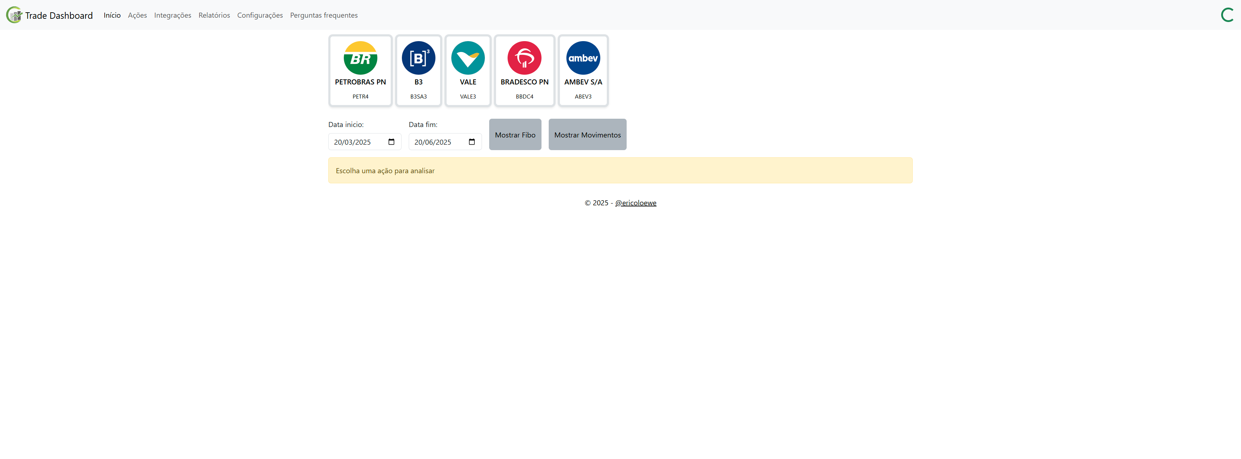Image resolution: width=1241 pixels, height=459 pixels.
Task: Click the AMBEV S/A card title
Action: click(583, 82)
